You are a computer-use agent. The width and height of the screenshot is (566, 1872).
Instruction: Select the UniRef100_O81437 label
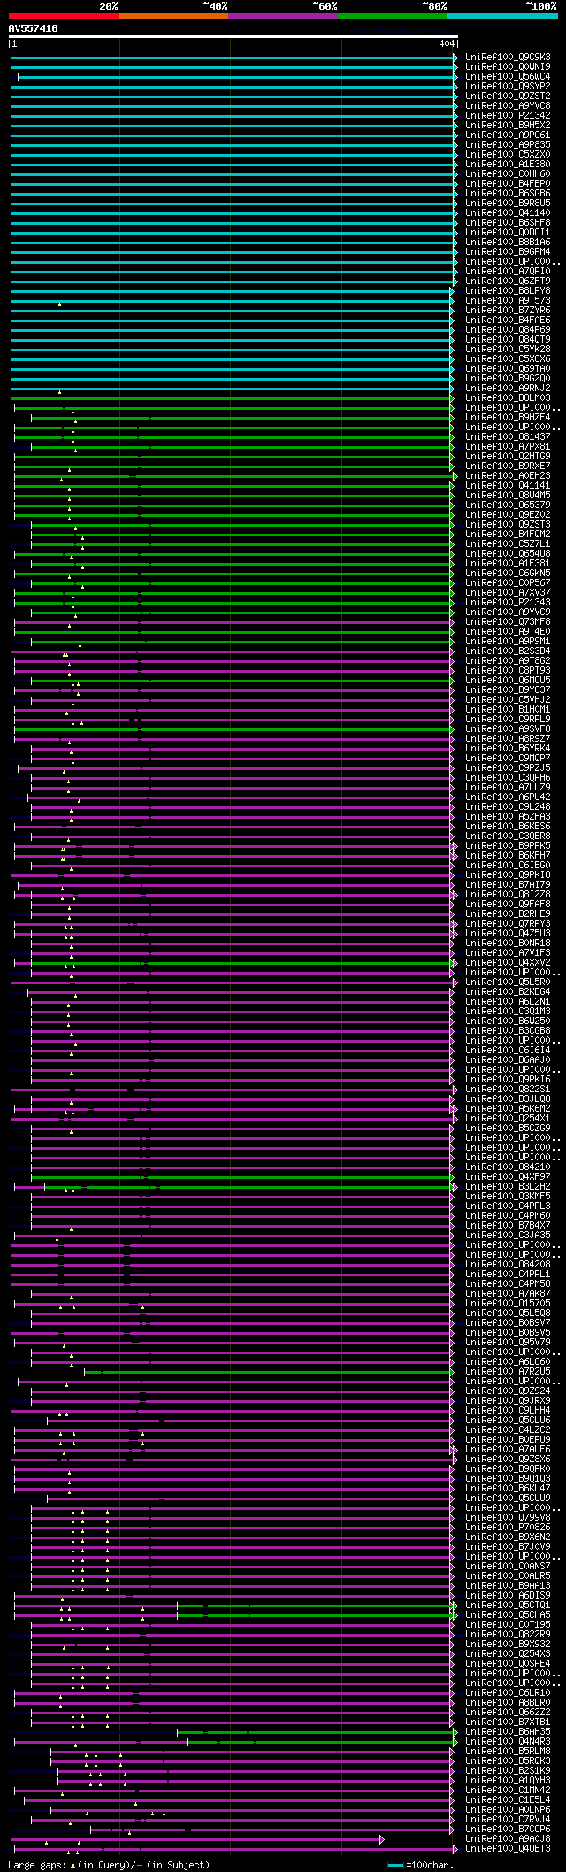click(508, 437)
